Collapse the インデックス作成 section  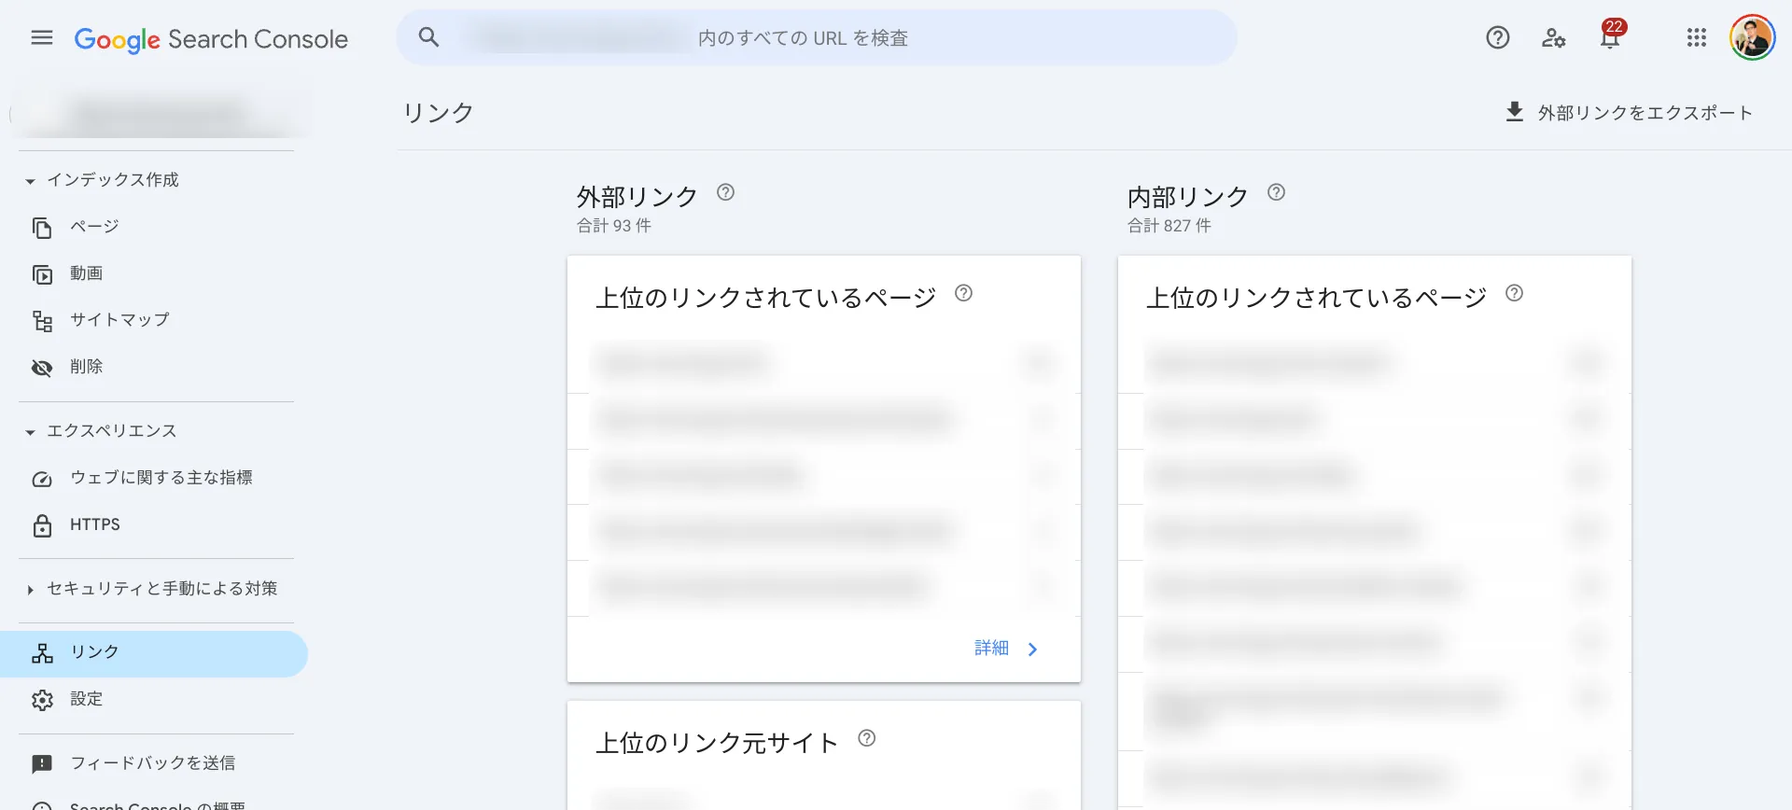30,181
